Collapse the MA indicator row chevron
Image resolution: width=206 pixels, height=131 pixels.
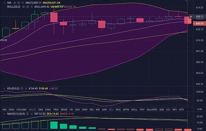(4, 3)
